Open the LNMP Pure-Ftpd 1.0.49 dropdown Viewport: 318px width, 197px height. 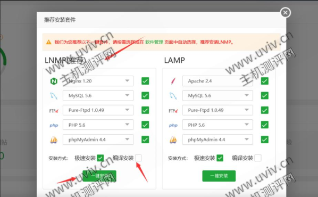(98, 110)
